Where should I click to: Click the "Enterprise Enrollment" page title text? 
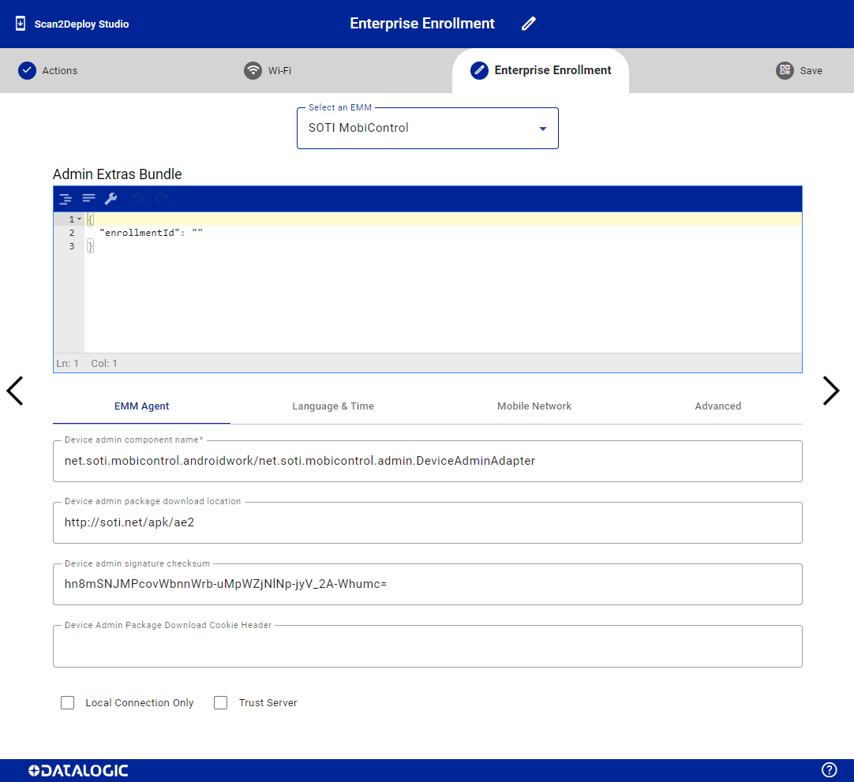tap(422, 24)
